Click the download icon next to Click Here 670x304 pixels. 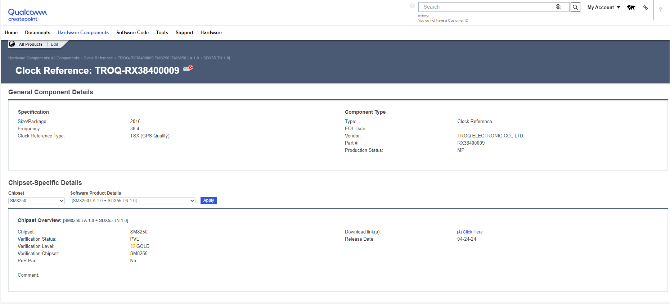click(459, 232)
